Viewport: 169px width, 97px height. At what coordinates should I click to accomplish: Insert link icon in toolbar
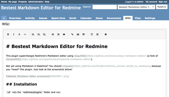72,34
